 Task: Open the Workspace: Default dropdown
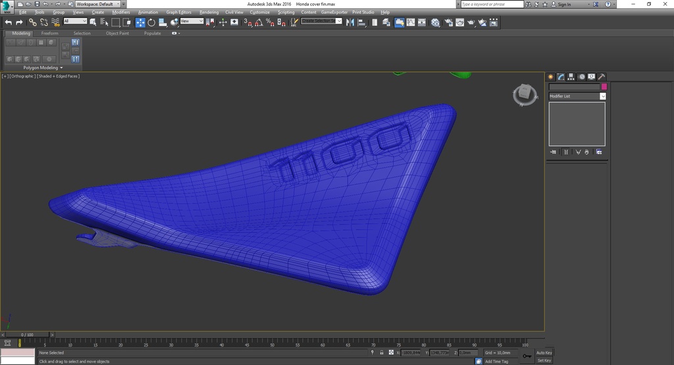coord(97,4)
